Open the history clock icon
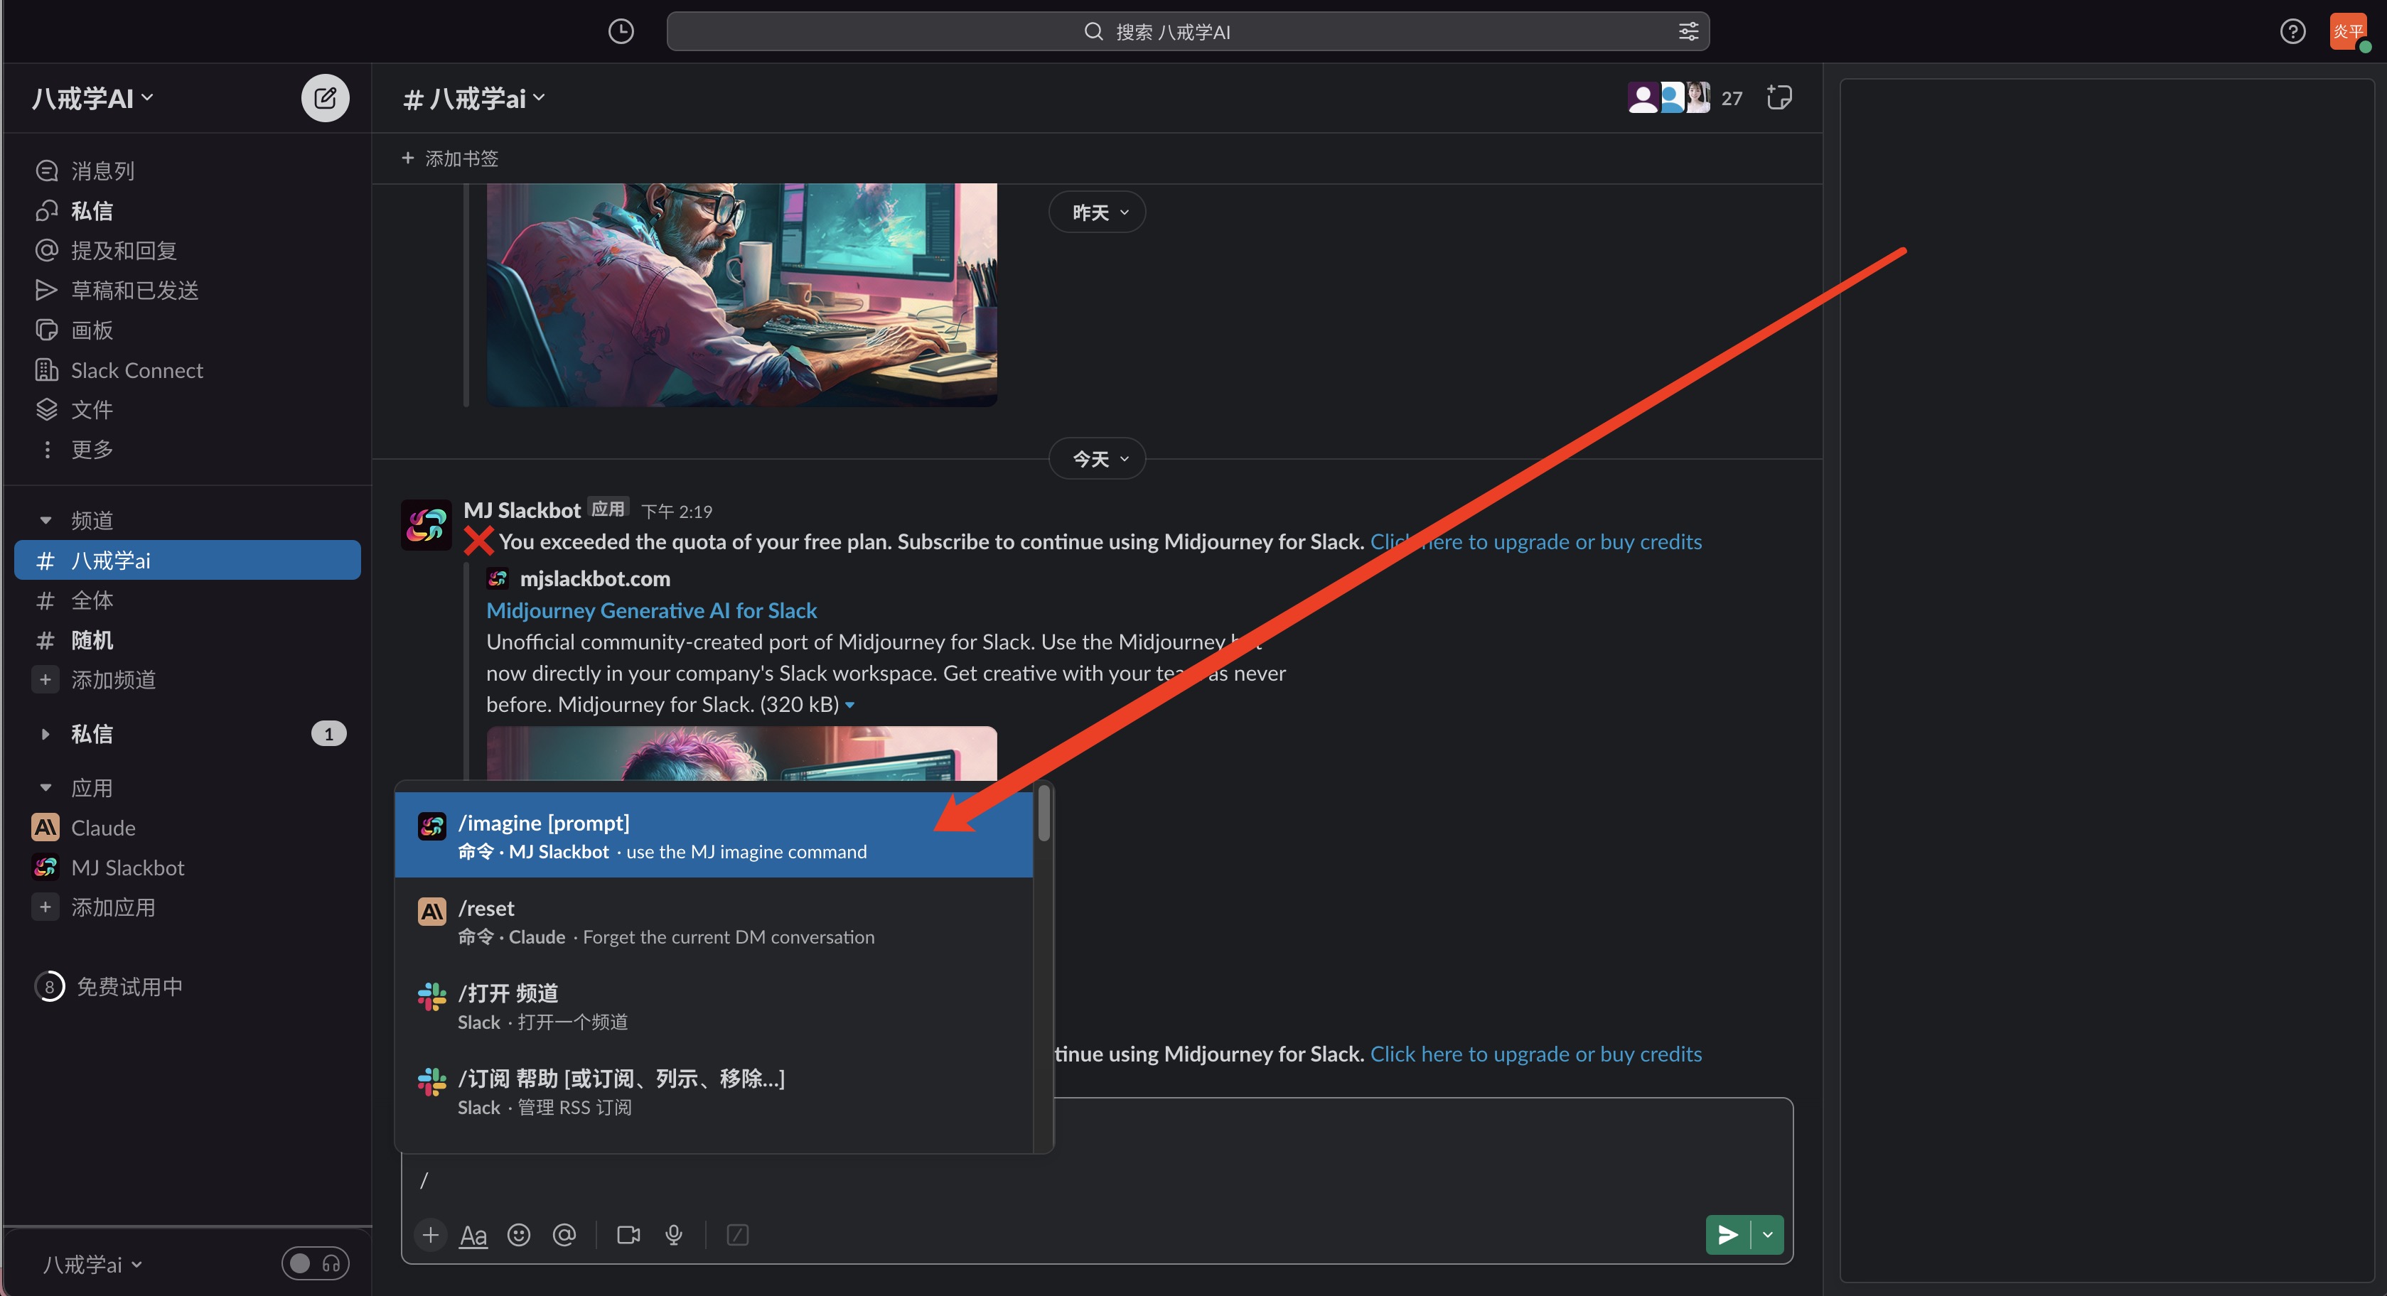 click(621, 31)
